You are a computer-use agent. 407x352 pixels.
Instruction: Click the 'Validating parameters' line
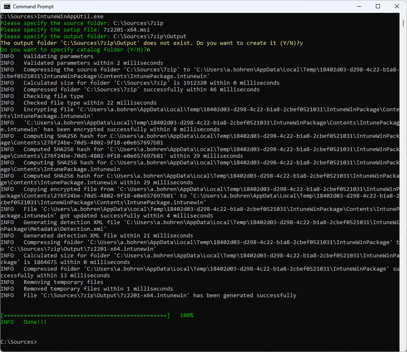(x=47, y=56)
